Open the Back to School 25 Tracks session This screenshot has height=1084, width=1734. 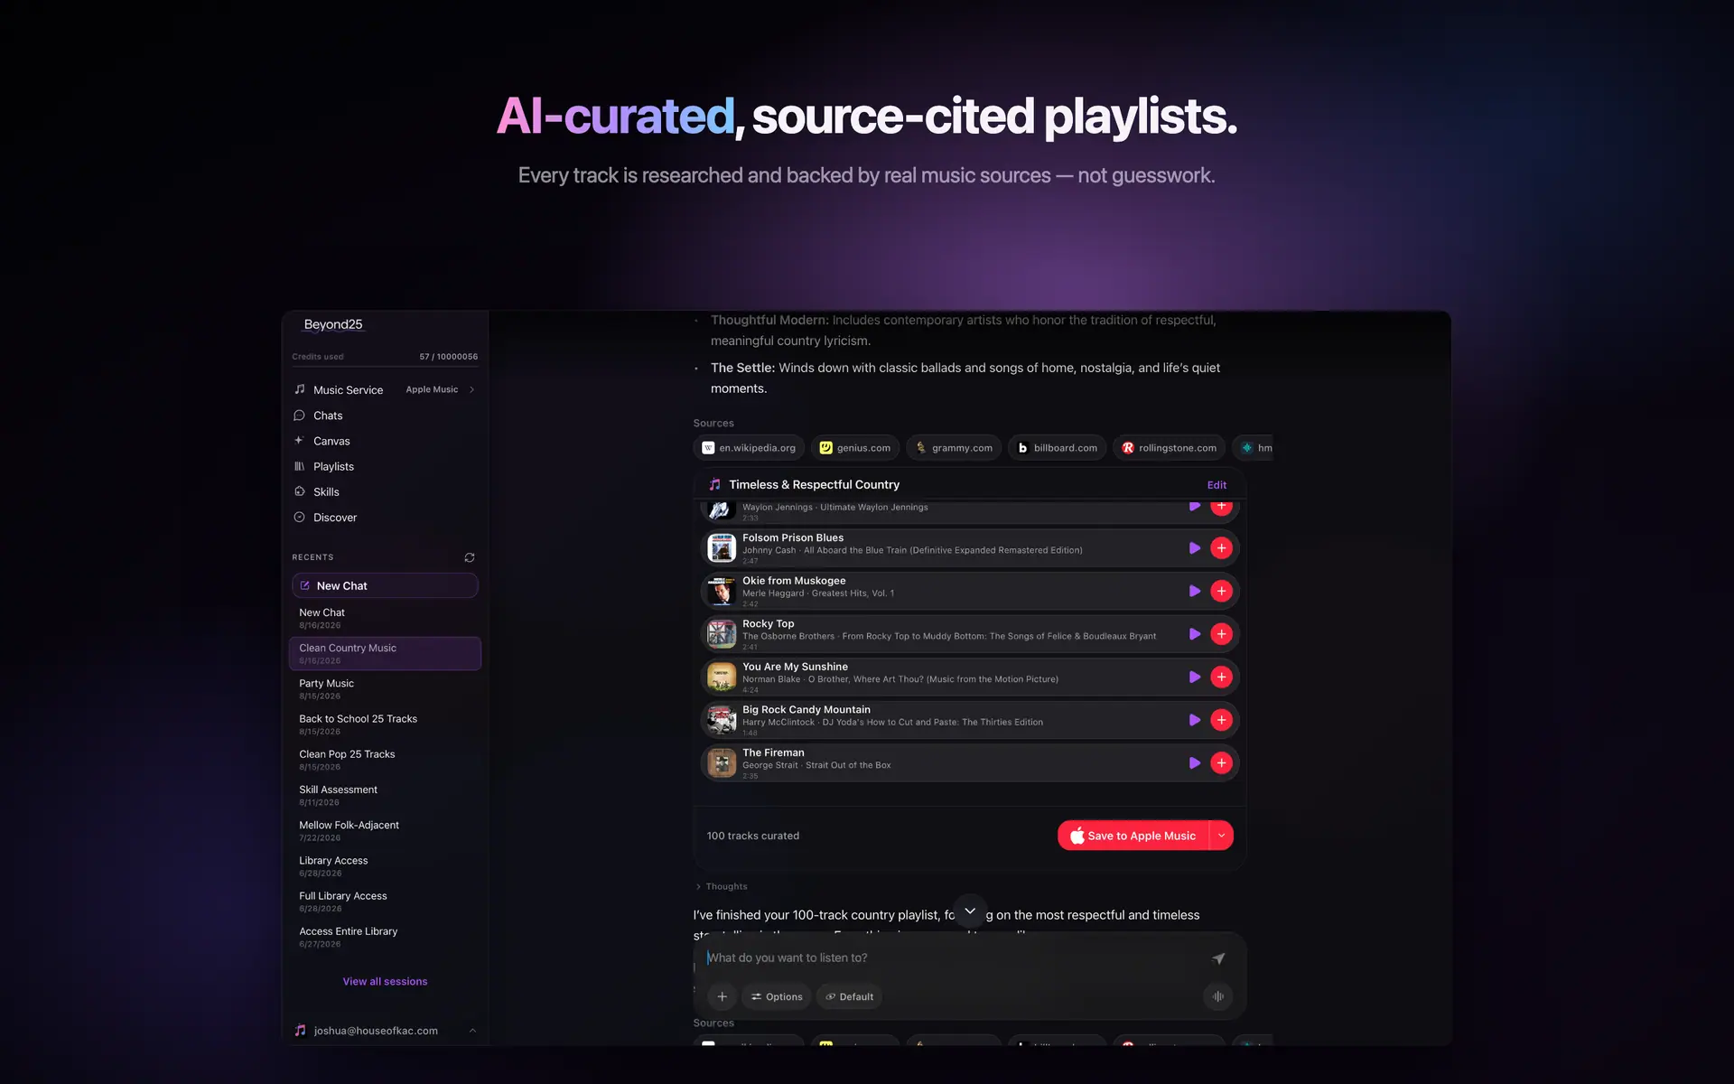pyautogui.click(x=385, y=724)
